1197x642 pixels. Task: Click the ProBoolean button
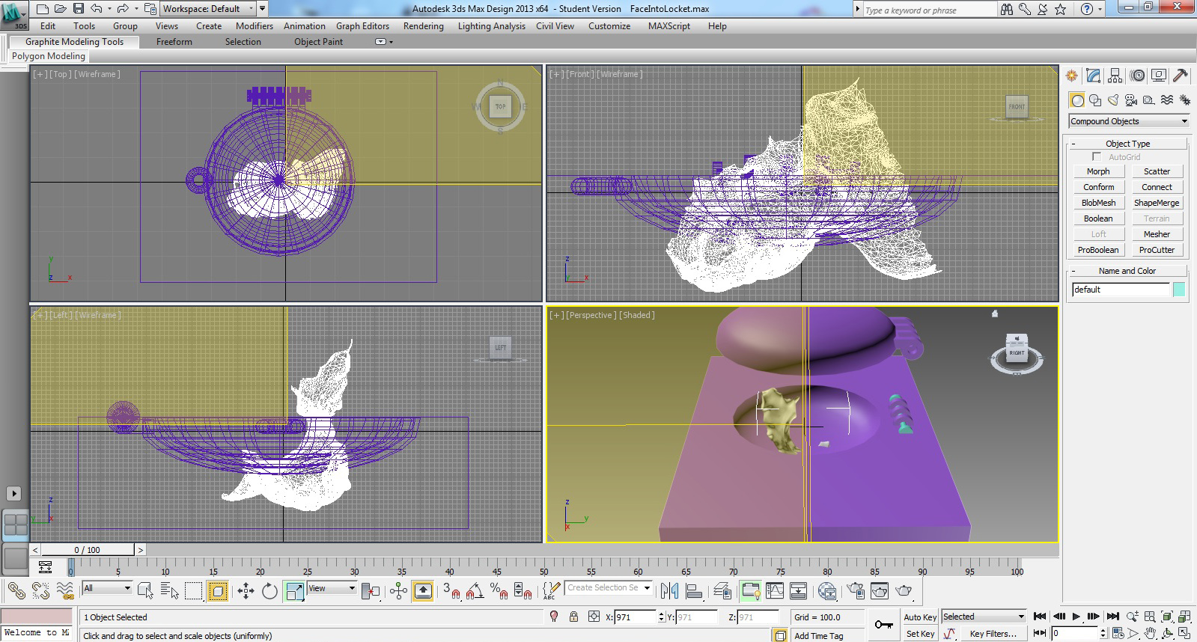click(1098, 250)
